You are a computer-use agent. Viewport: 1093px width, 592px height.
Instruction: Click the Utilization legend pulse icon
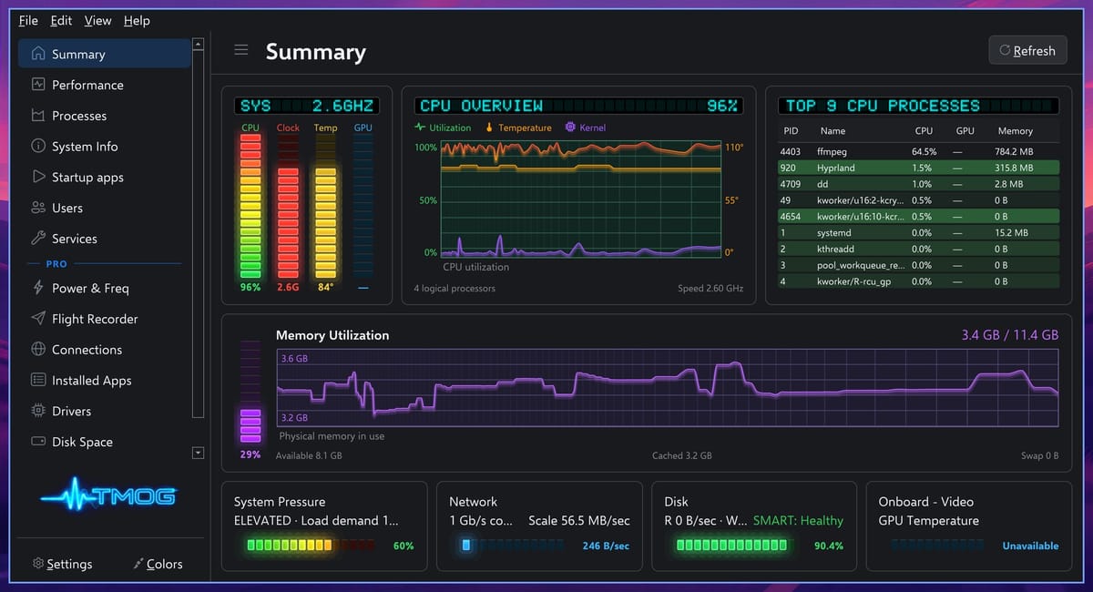420,128
